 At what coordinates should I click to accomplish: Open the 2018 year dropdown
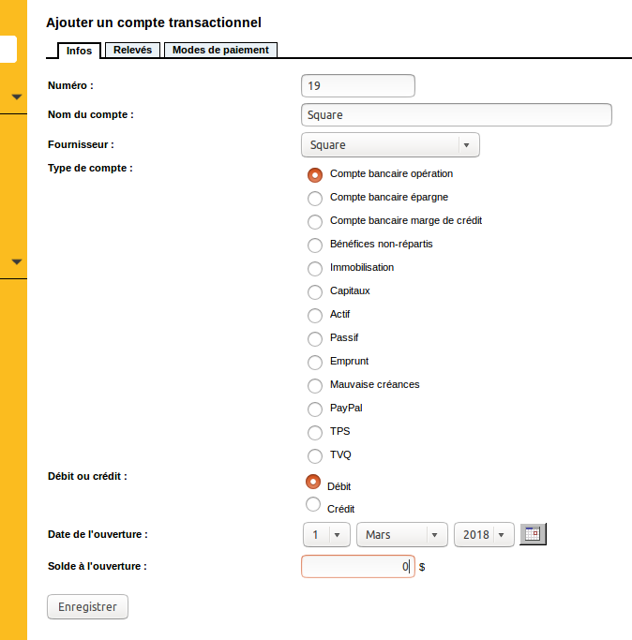484,535
